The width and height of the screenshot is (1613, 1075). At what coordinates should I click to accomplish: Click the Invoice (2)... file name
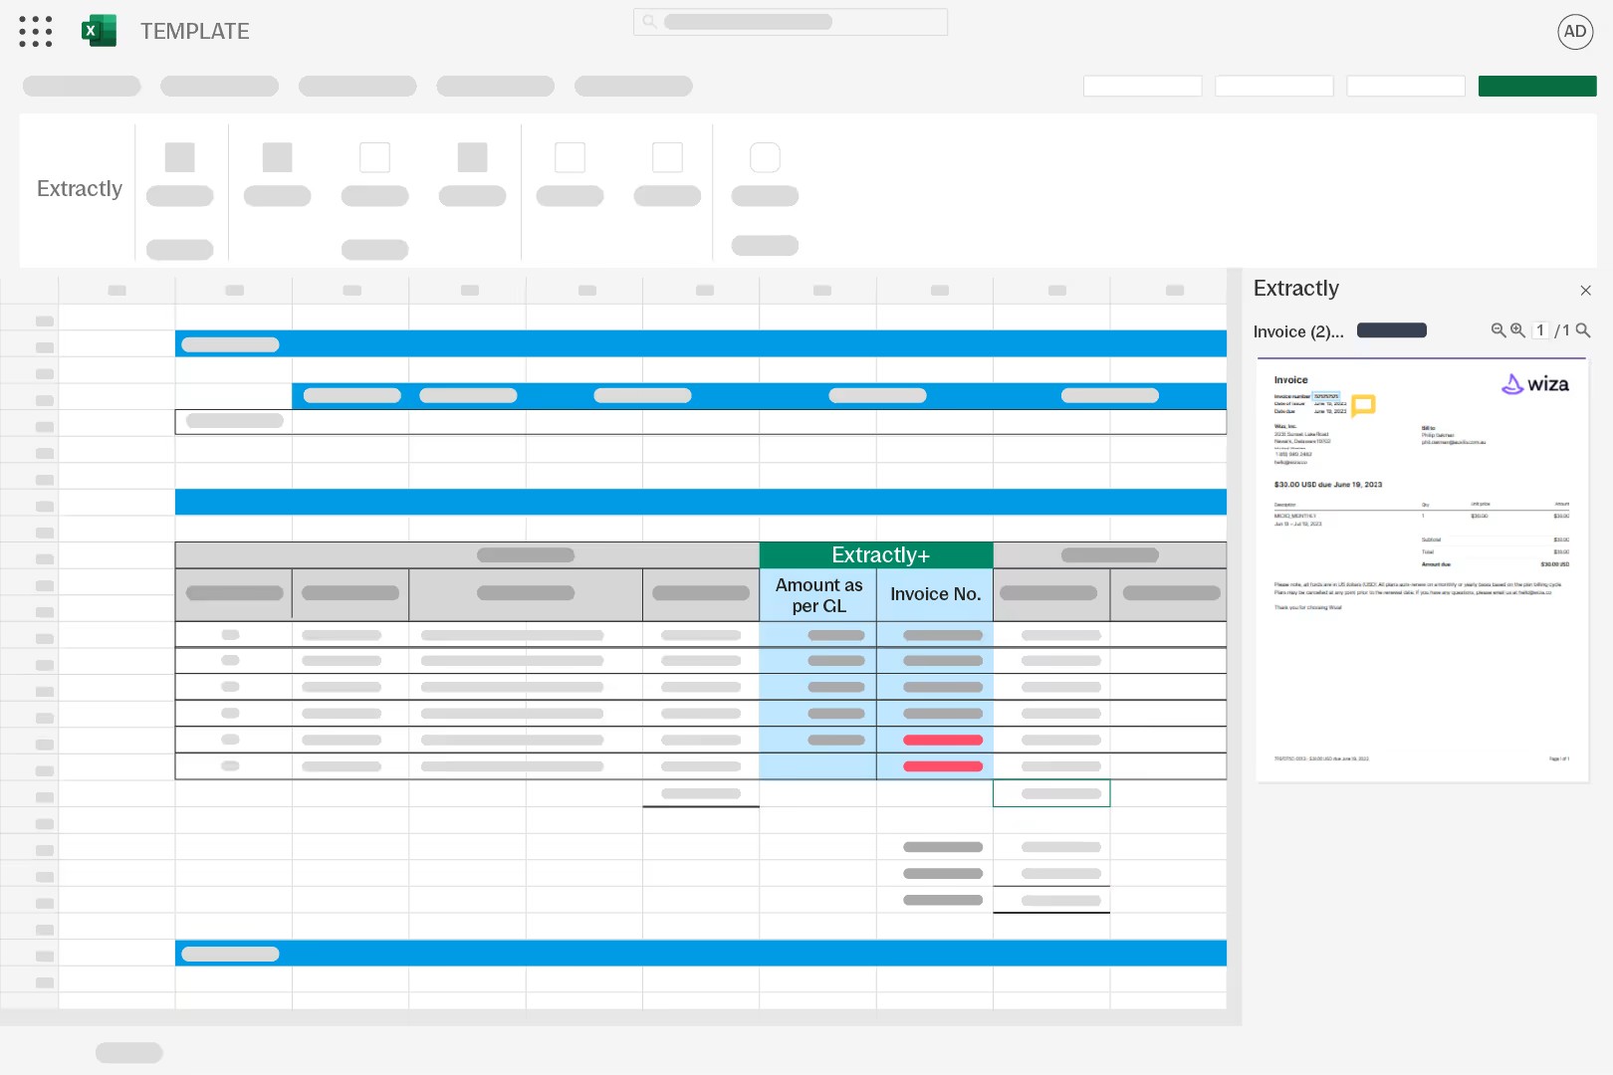point(1297,331)
